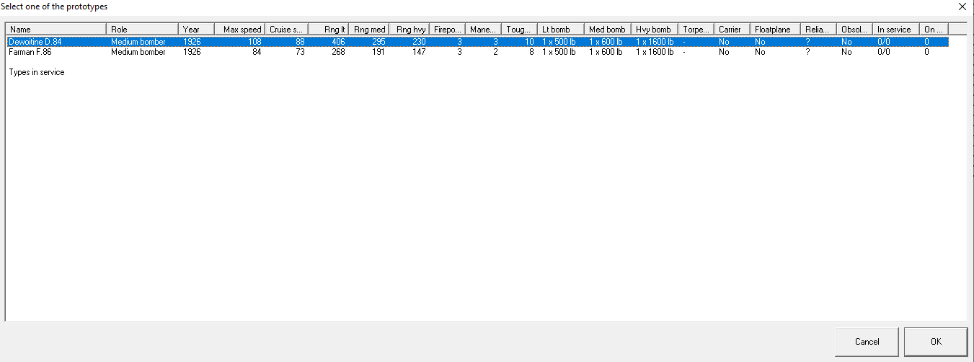This screenshot has height=362, width=974.
Task: Click toughness value 8 for Farman F.86
Action: [531, 52]
